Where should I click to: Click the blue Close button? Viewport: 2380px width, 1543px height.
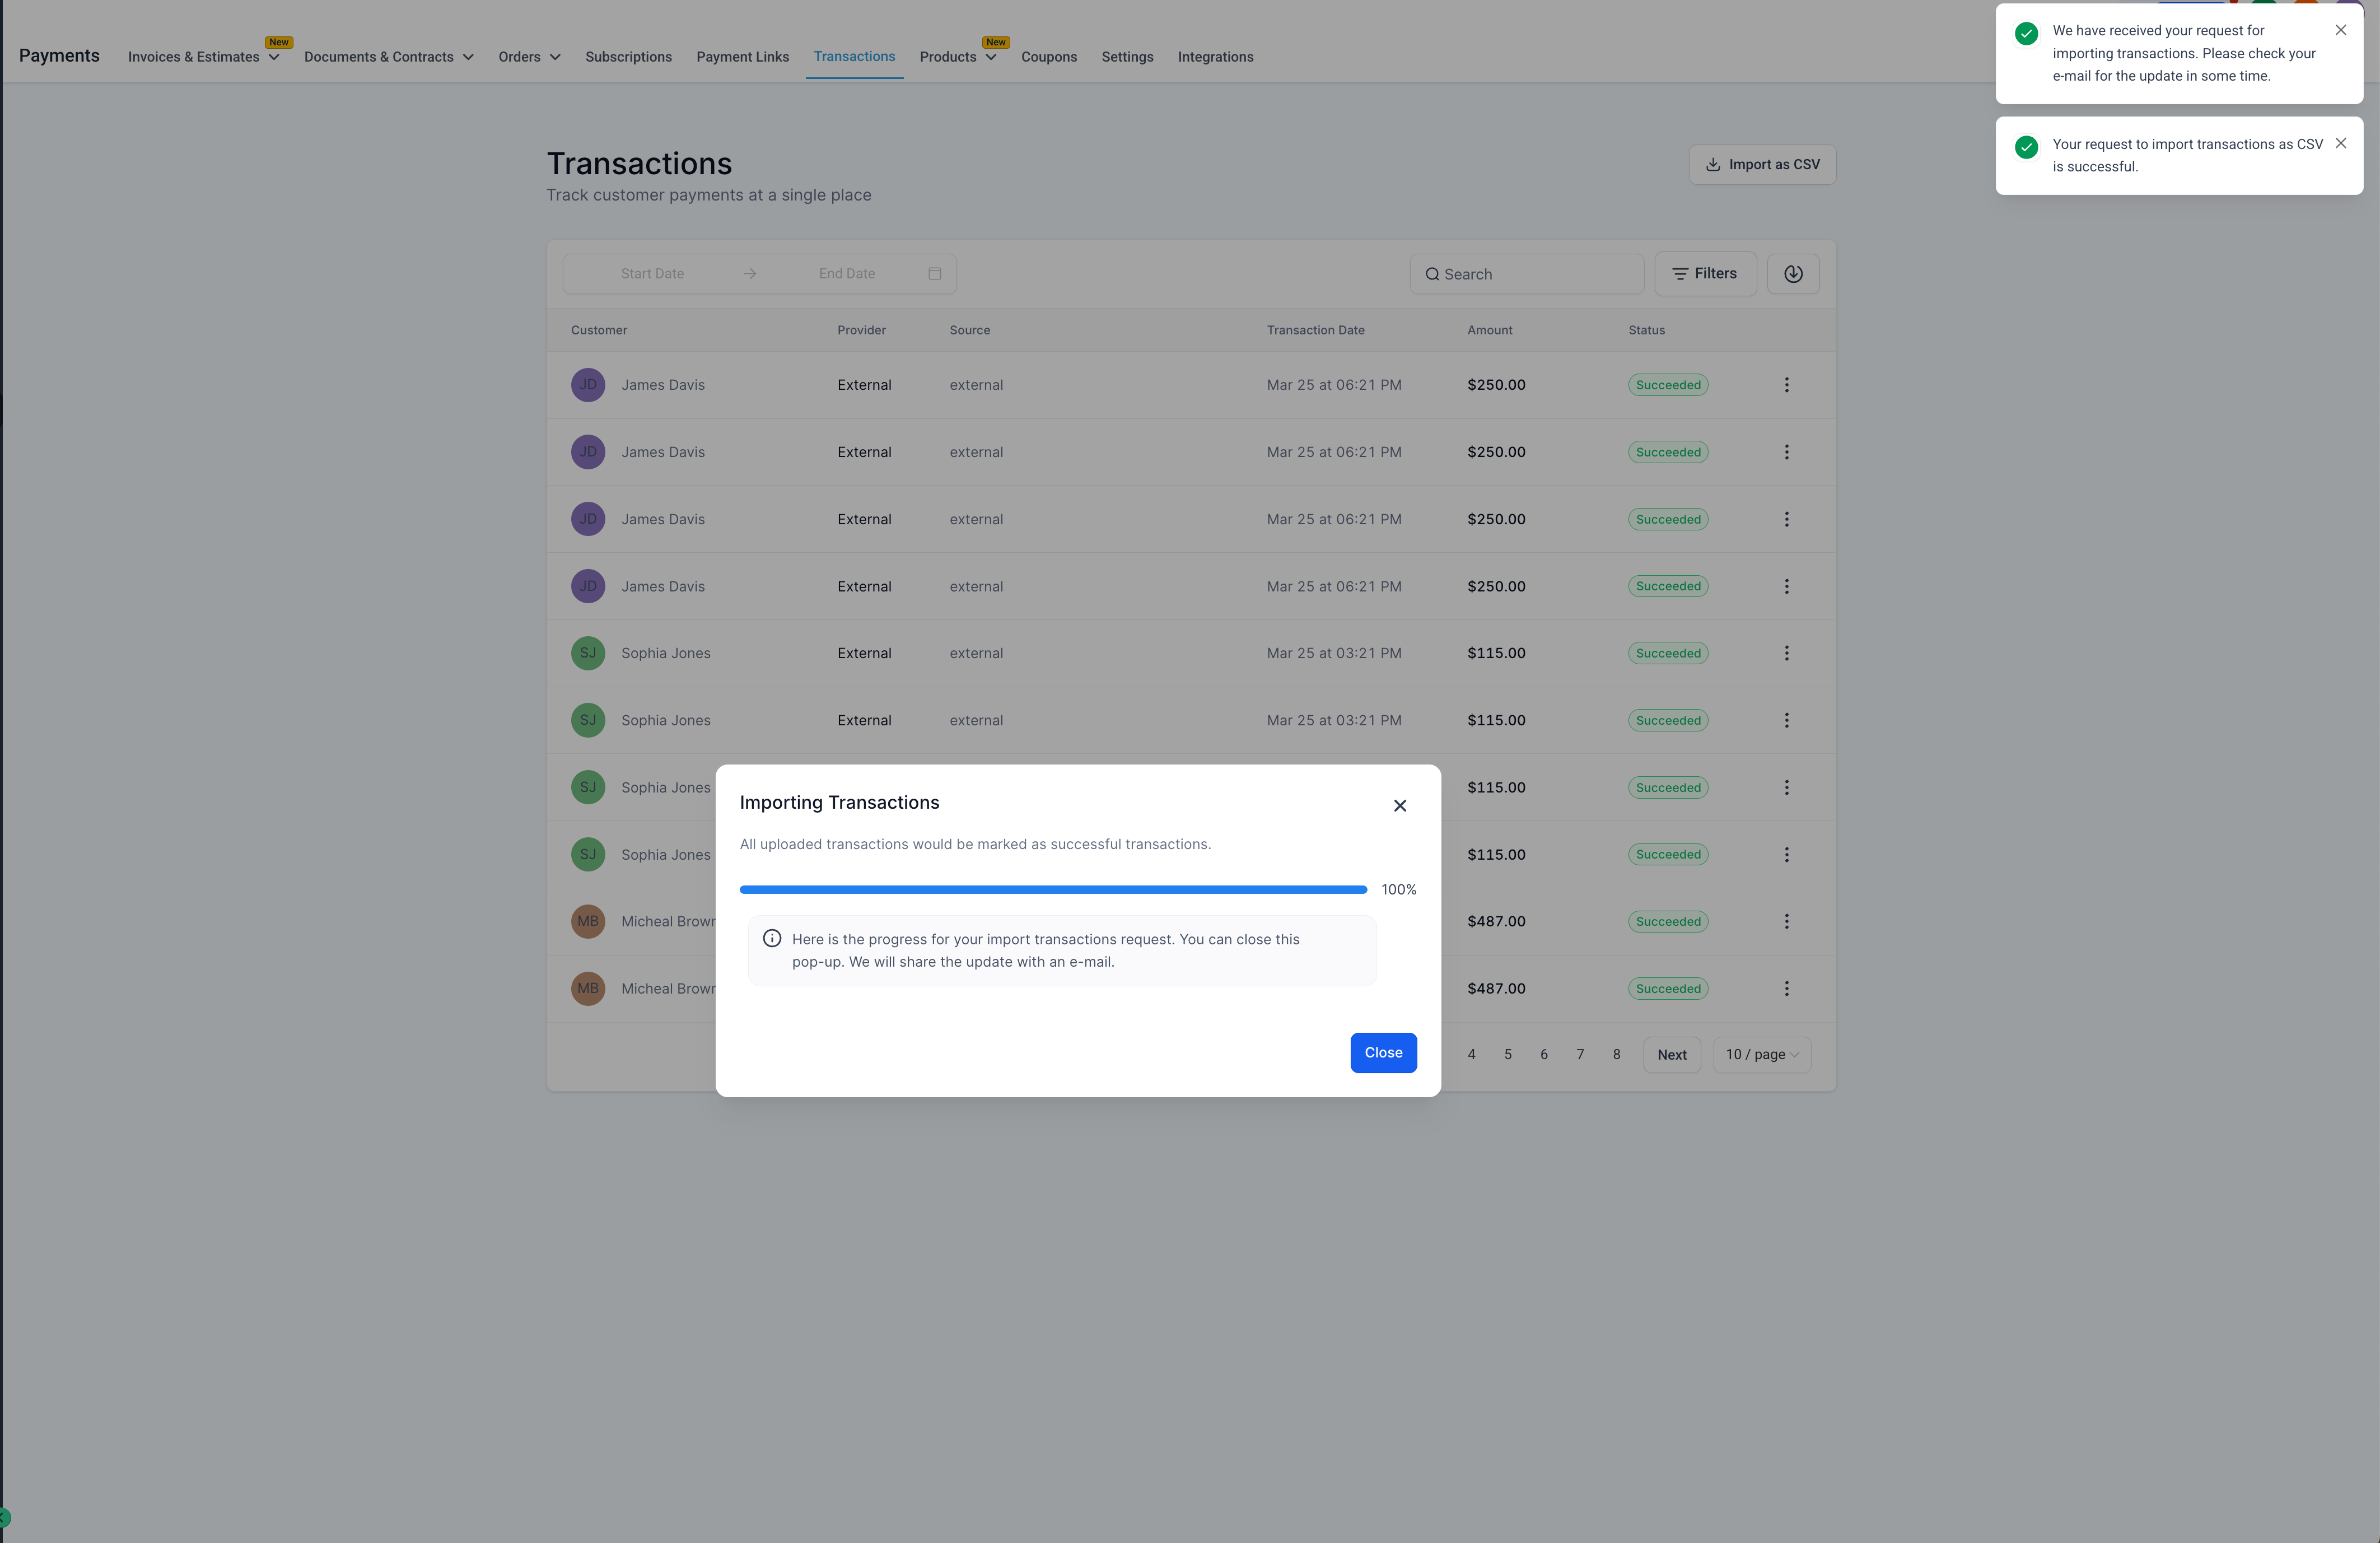point(1382,1052)
